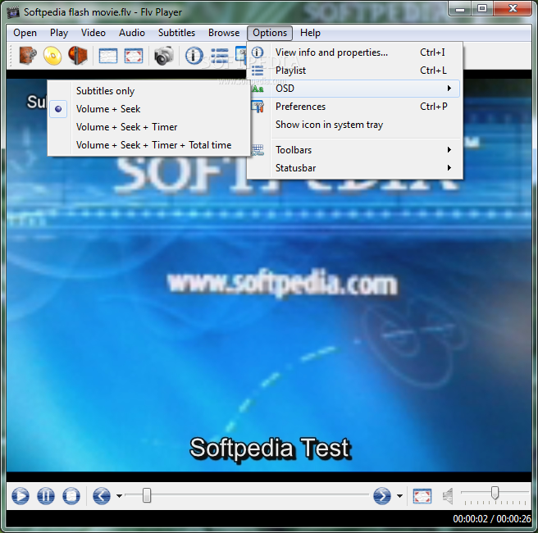The width and height of the screenshot is (538, 533).
Task: Open the Video menu
Action: (x=93, y=33)
